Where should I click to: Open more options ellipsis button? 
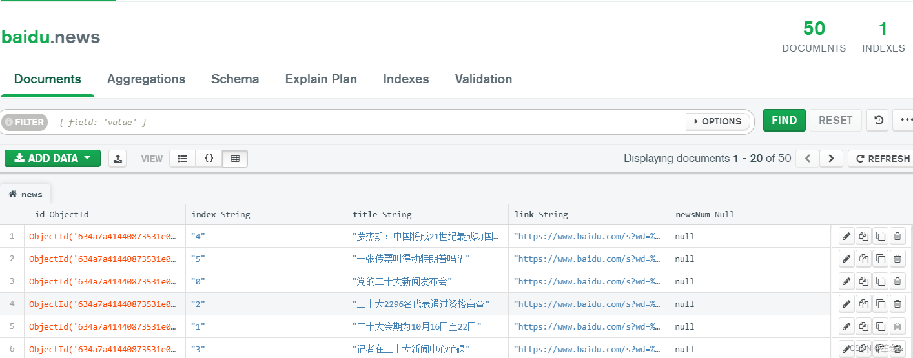[x=904, y=121]
